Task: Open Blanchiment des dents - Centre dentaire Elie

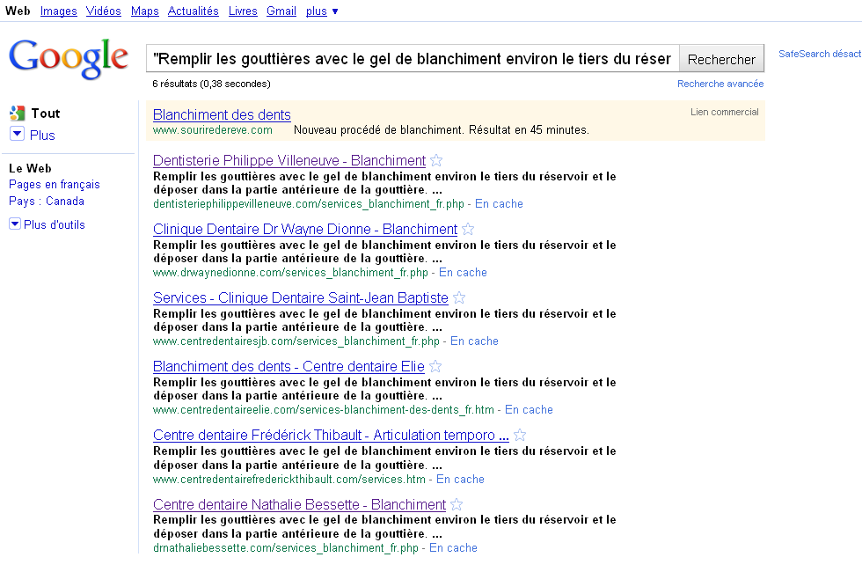Action: click(x=289, y=367)
